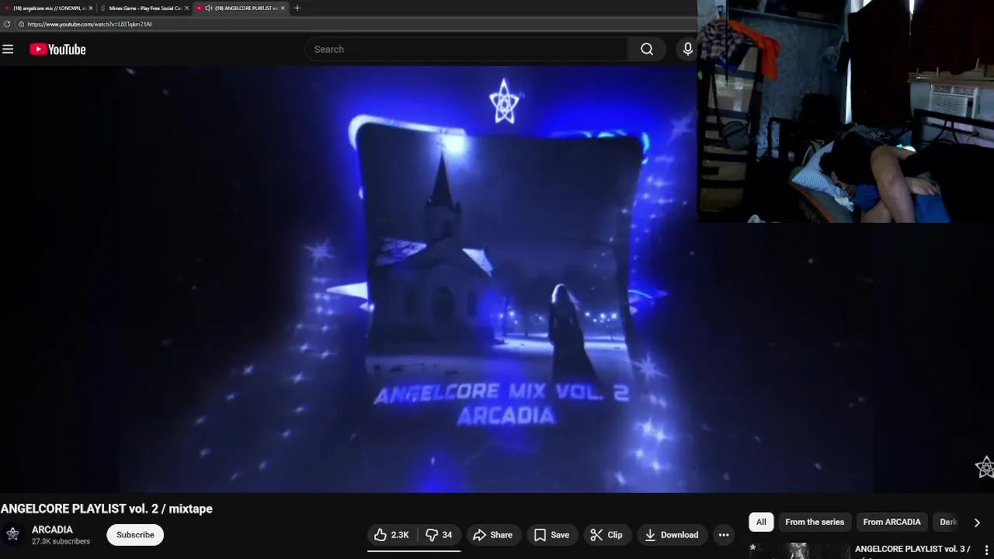Click the '27.3K subscribers' text

[61, 541]
